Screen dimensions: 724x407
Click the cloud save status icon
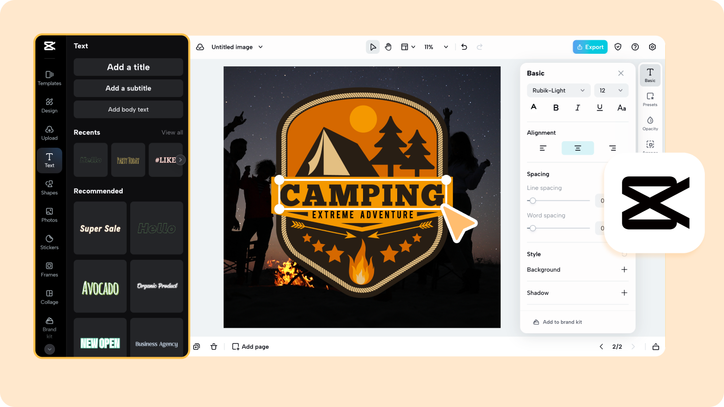click(x=200, y=47)
